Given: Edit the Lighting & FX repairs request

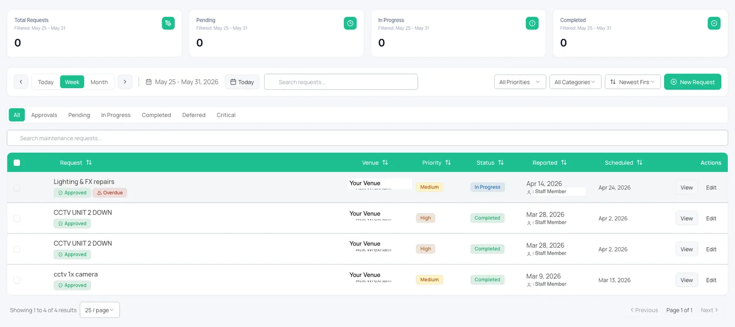Looking at the screenshot, I should (711, 187).
